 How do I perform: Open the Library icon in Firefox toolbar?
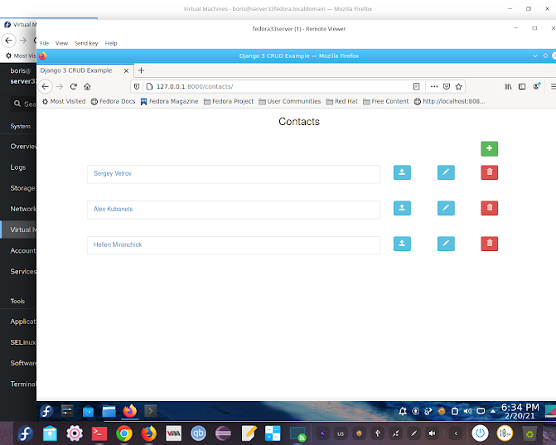point(508,86)
